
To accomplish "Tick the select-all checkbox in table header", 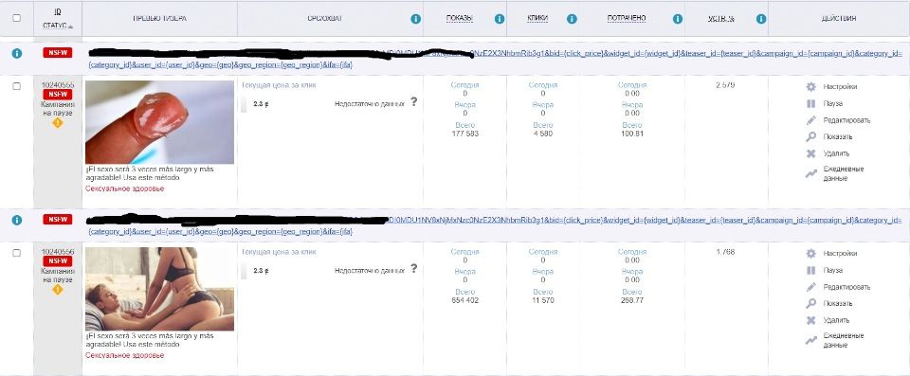I will [x=16, y=18].
